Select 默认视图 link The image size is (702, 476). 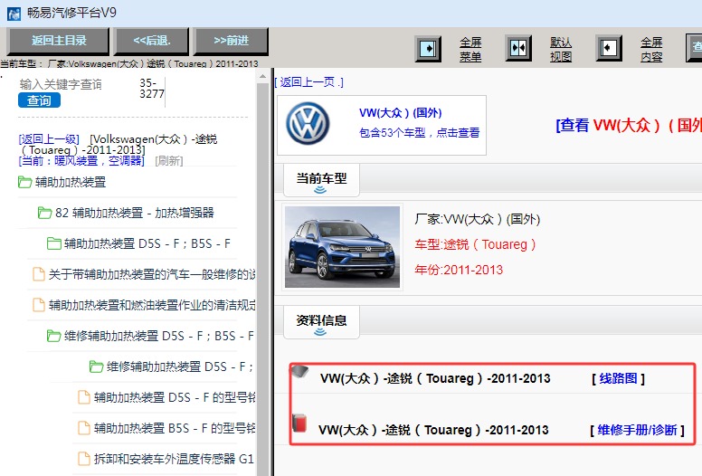click(x=561, y=49)
